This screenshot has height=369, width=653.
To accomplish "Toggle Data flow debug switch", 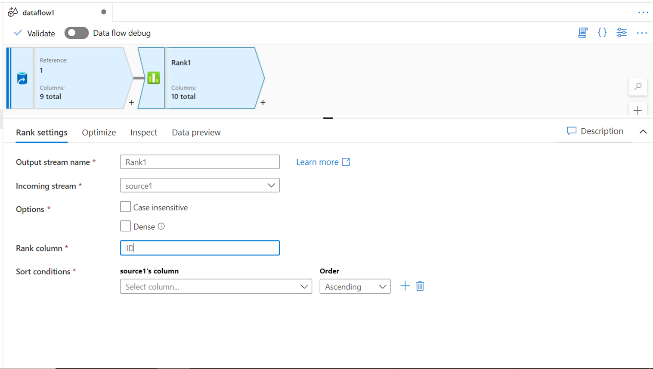I will coord(76,33).
